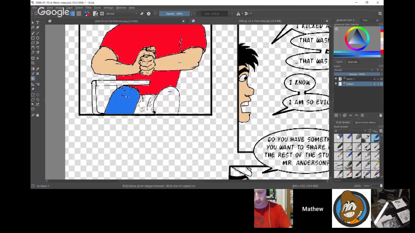415x233 pixels.
Task: Open layer properties
Action: pos(362,115)
